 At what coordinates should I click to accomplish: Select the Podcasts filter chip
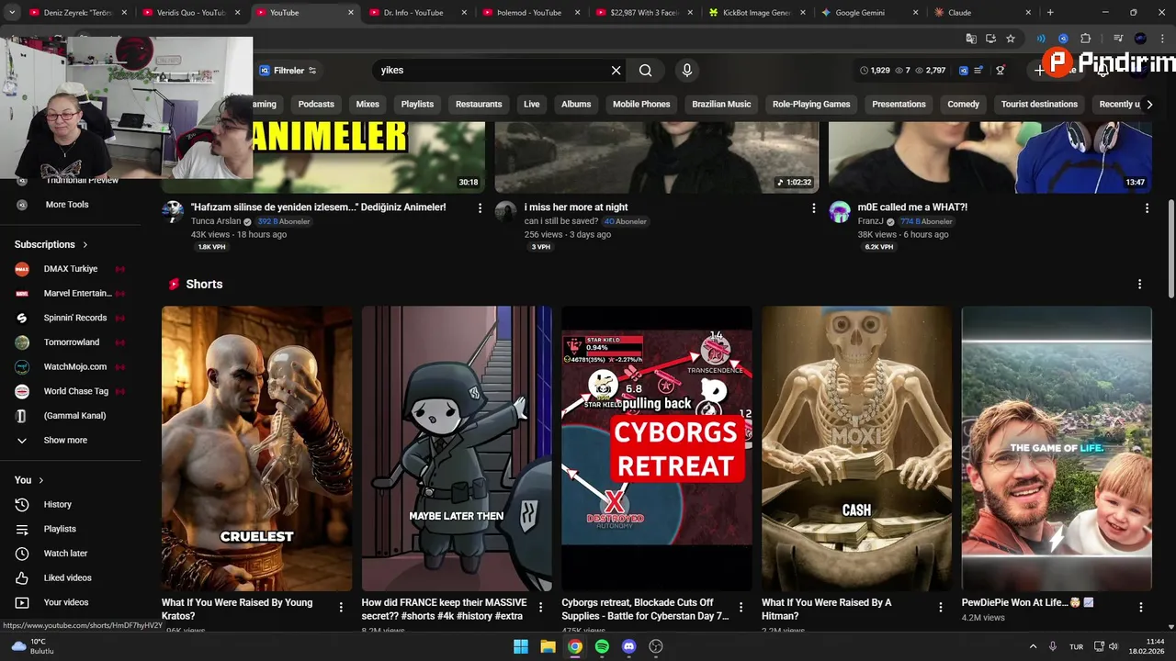pos(316,104)
